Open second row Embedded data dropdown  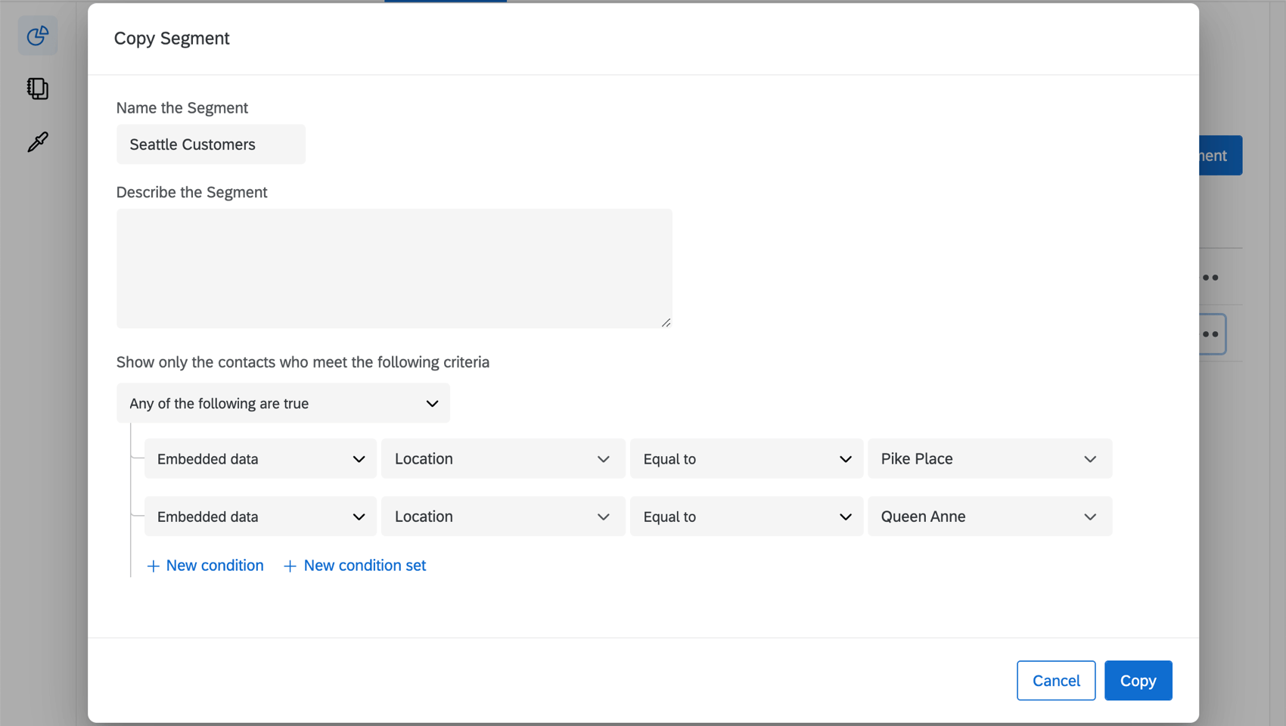[260, 517]
